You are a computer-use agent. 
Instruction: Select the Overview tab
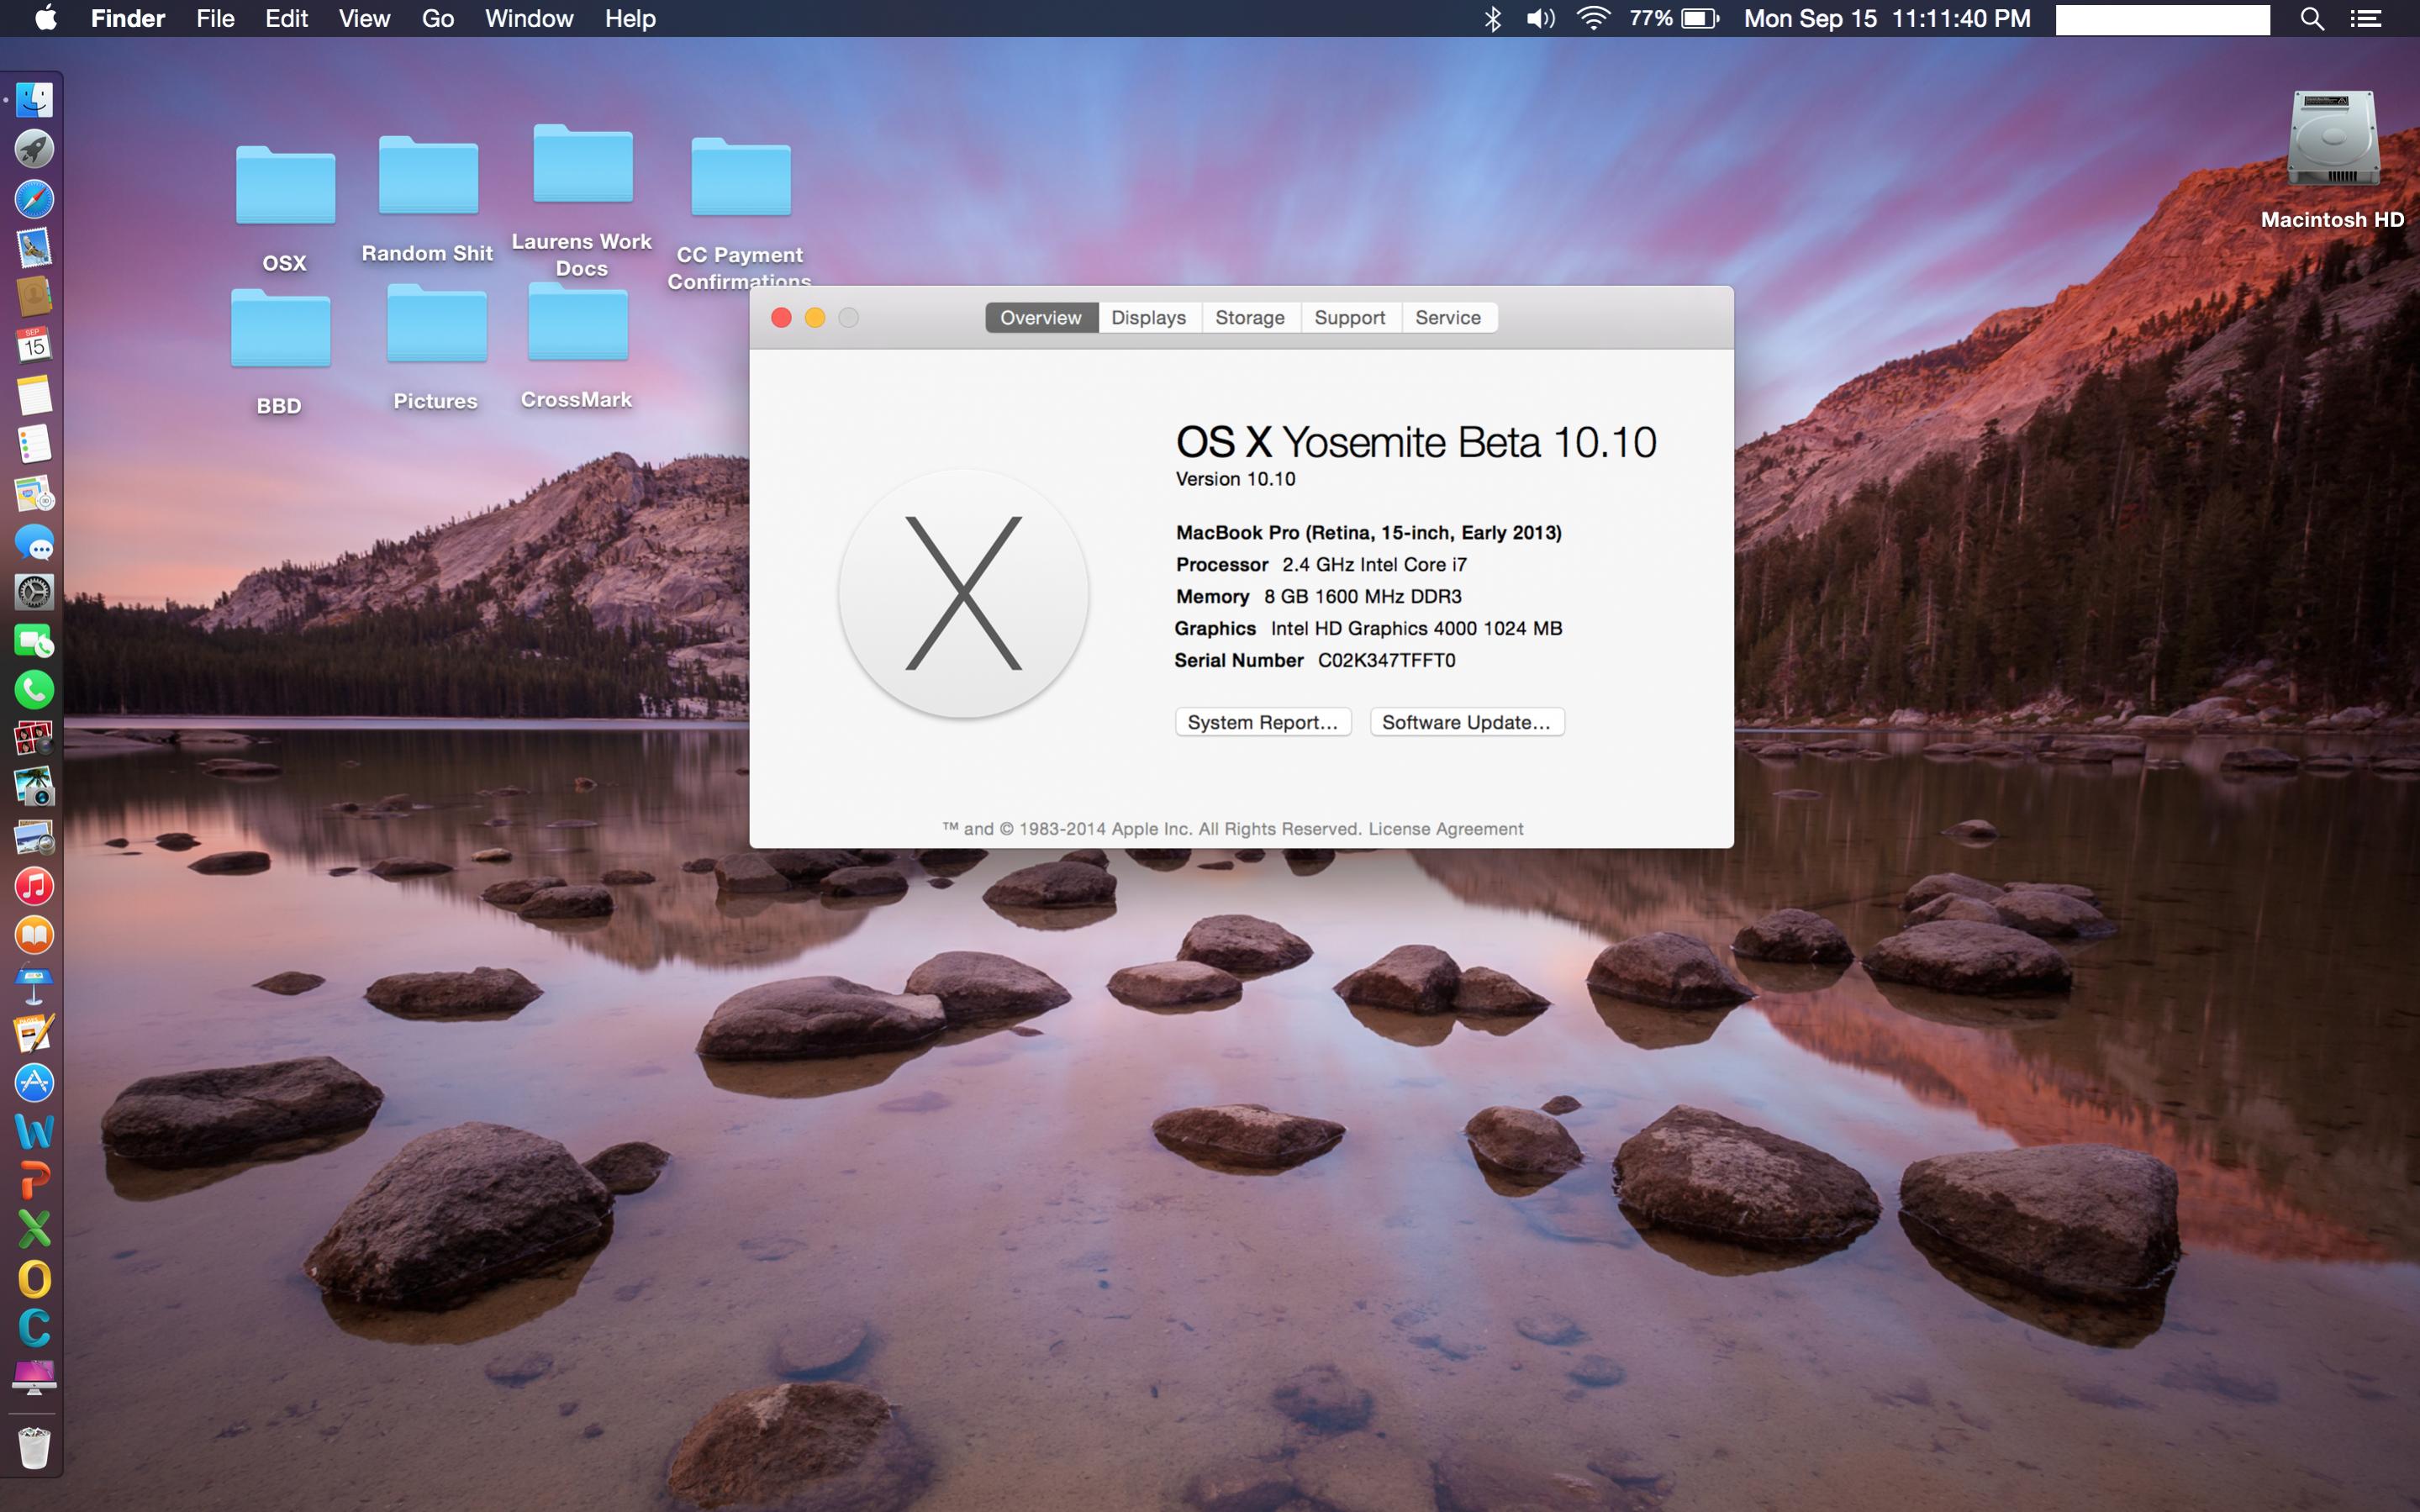point(1041,317)
